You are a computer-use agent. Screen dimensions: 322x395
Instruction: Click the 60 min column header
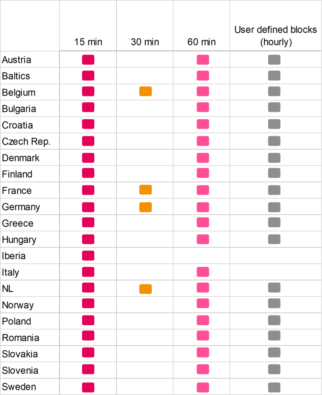click(x=201, y=42)
